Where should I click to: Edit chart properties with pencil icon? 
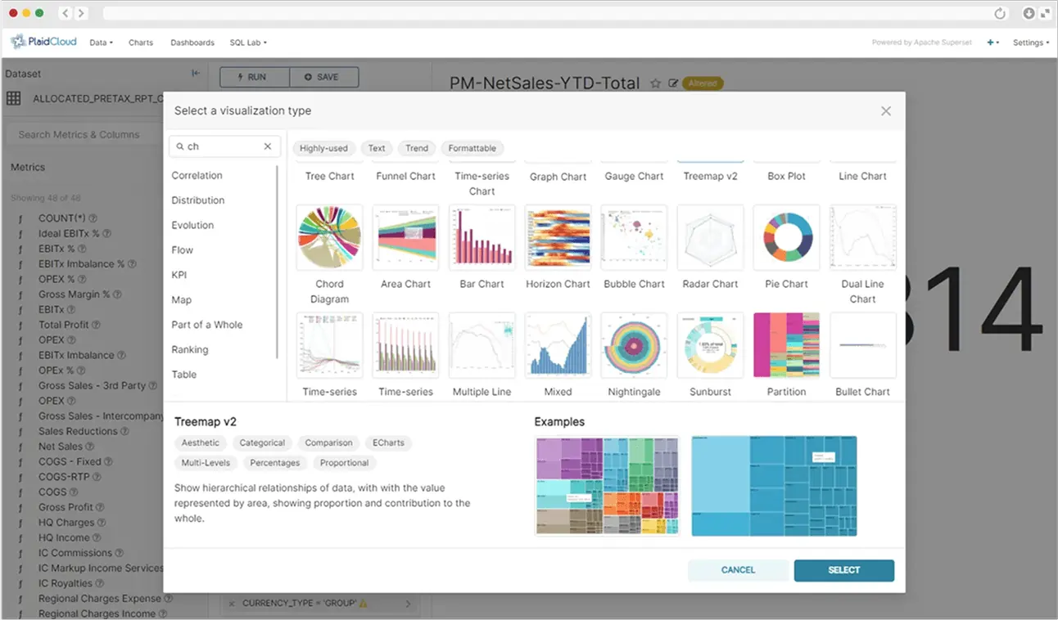point(673,83)
